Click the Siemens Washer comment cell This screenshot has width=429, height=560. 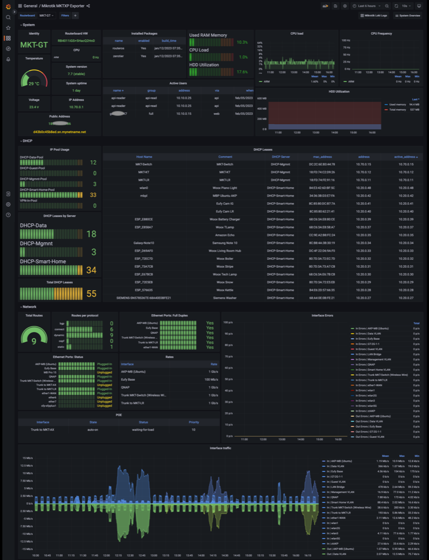click(225, 298)
